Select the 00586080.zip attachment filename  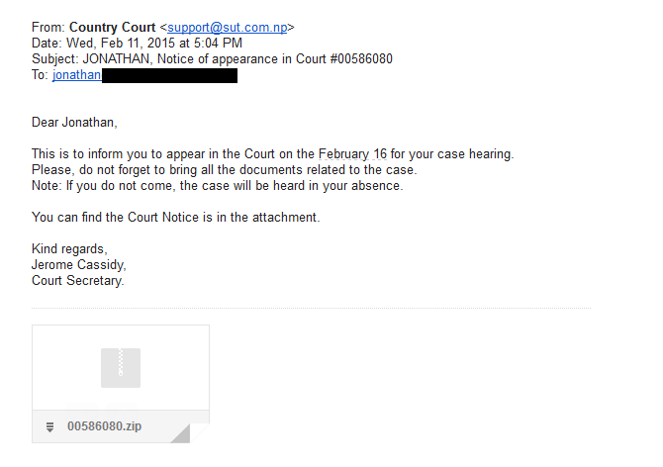click(x=104, y=426)
